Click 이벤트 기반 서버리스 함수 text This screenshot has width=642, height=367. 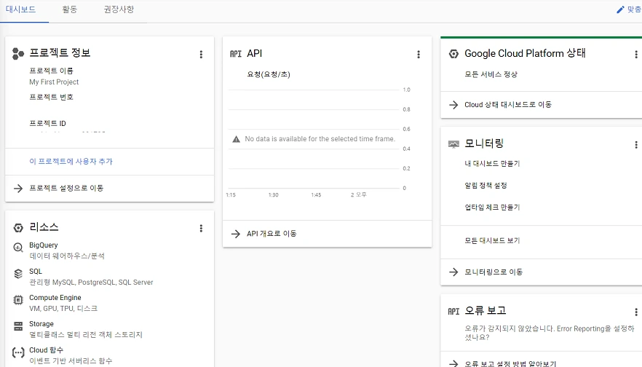tap(71, 361)
